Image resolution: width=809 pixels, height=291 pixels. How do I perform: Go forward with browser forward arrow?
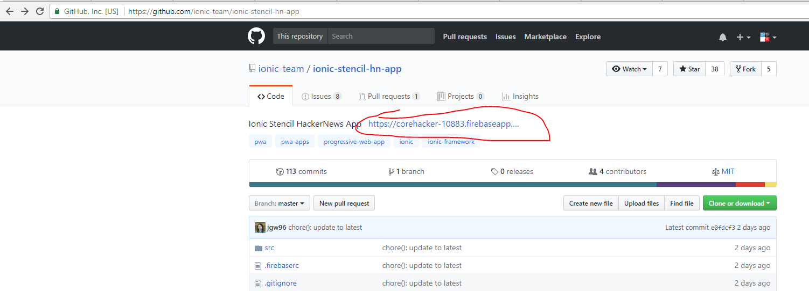[25, 11]
